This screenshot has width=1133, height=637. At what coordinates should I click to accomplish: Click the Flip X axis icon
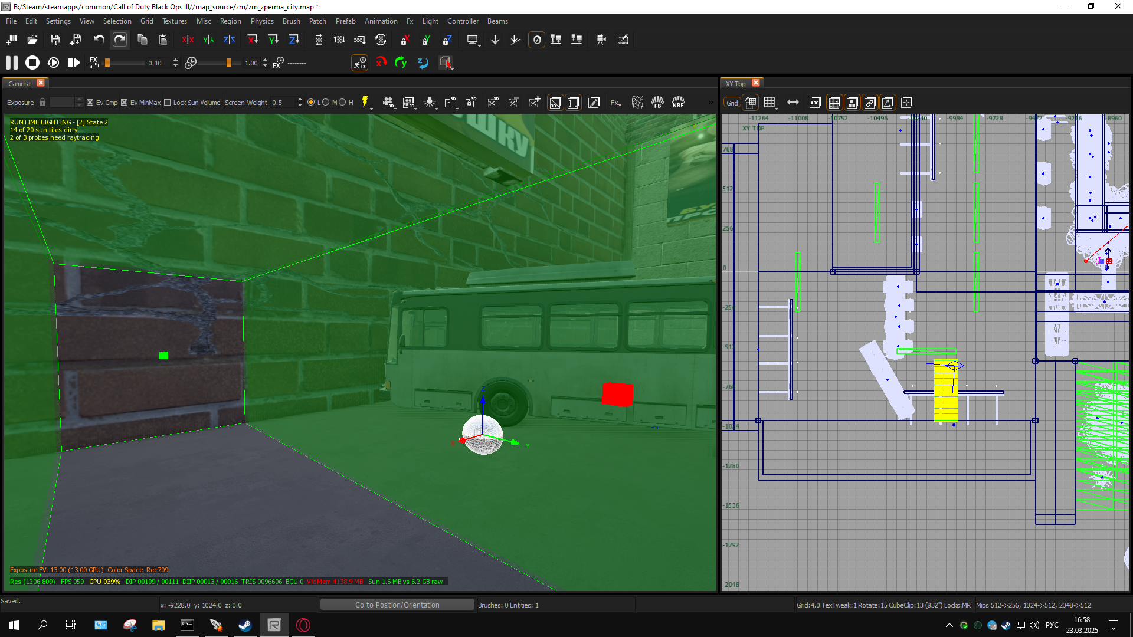188,40
